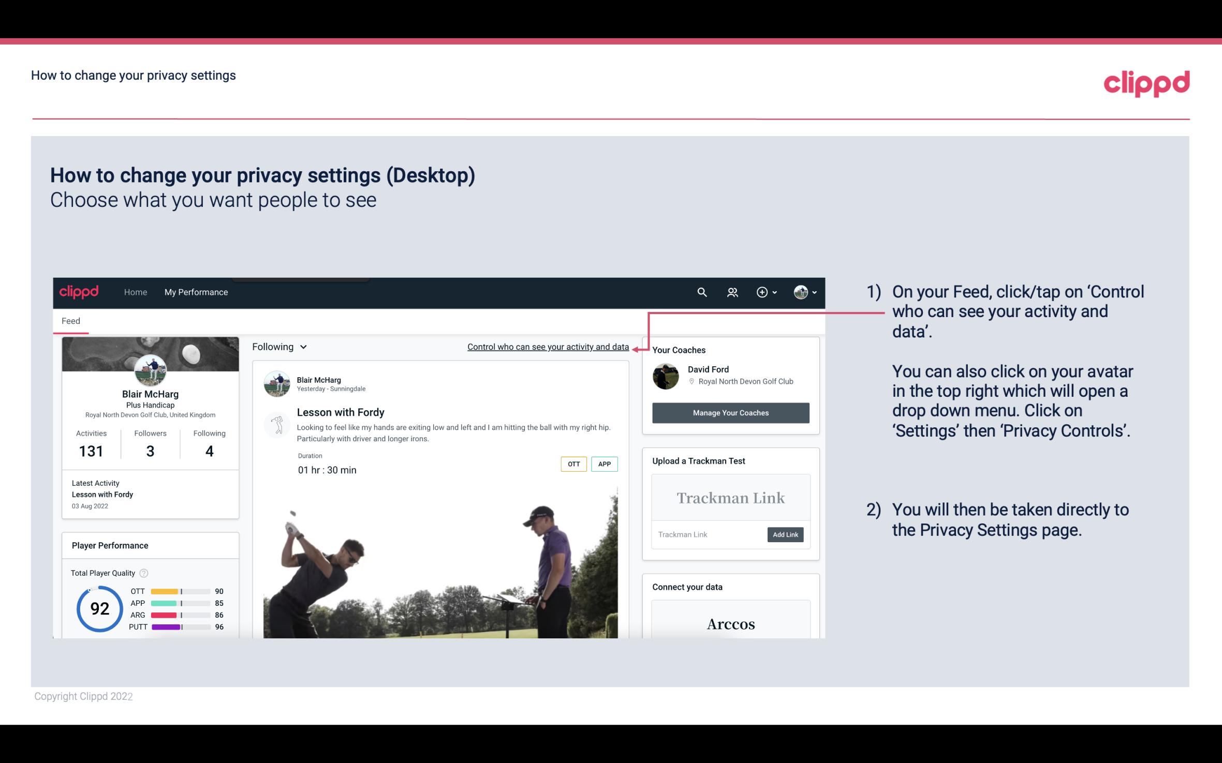Click 'Control who can see your activity and data' link
1222x763 pixels.
[548, 347]
